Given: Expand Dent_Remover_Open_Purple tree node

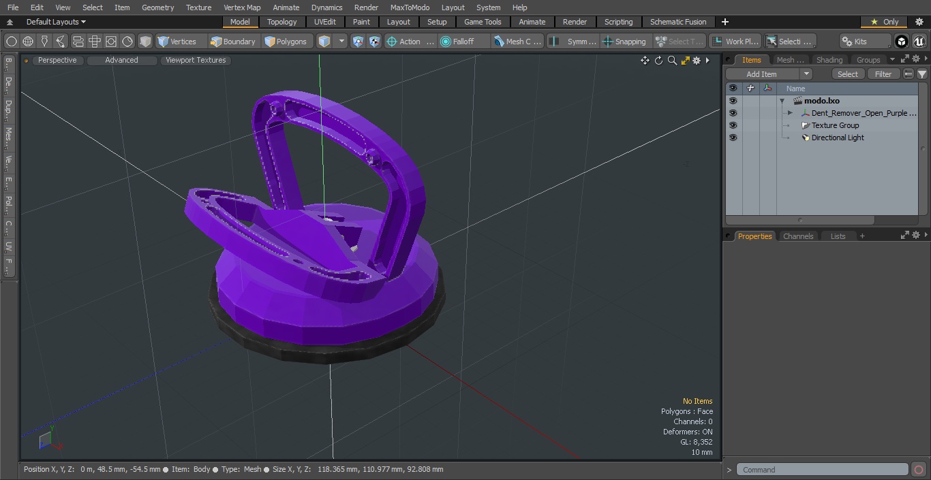Looking at the screenshot, I should click(790, 113).
